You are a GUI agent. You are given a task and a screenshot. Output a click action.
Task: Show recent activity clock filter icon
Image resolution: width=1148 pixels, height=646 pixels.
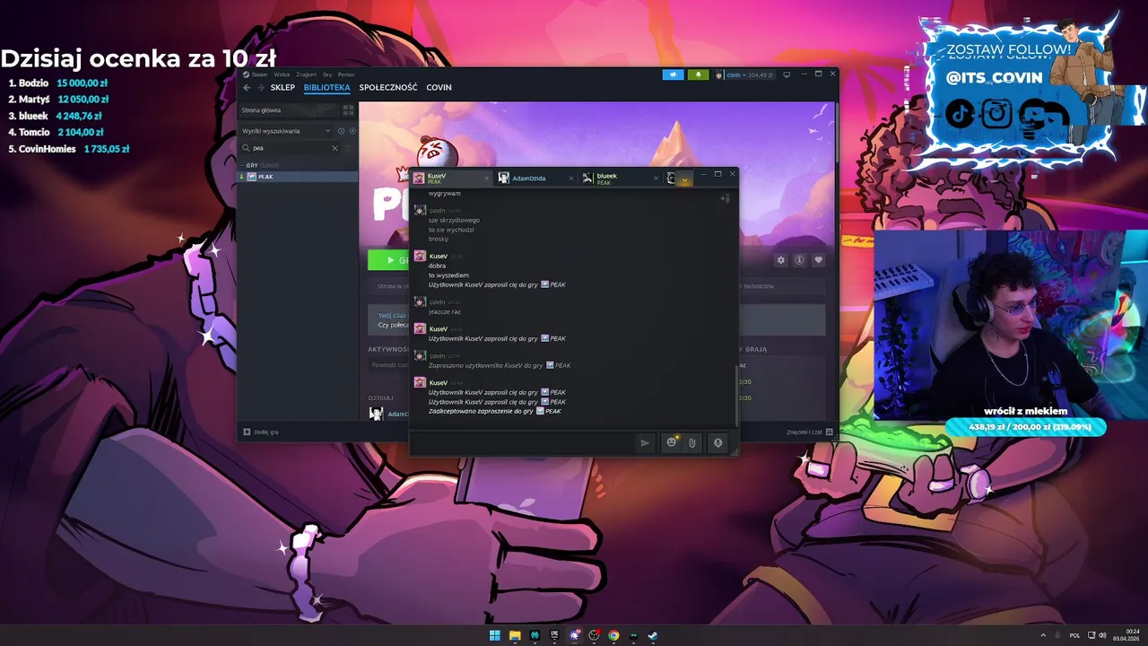tap(341, 131)
